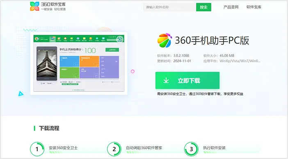Click the 执行软件安装 step label
The width and height of the screenshot is (288, 159).
[x=214, y=148]
